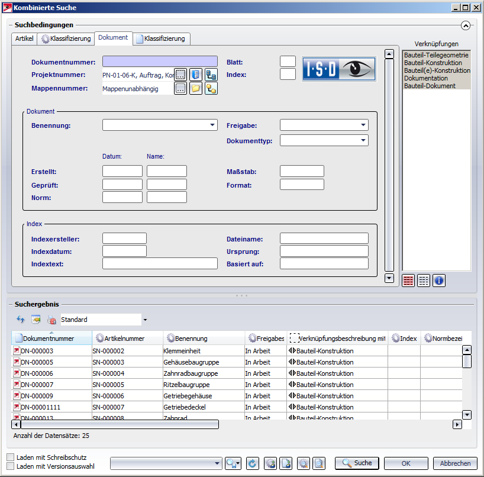
Task: Click into the Dokumentnummer input field
Action: click(160, 62)
